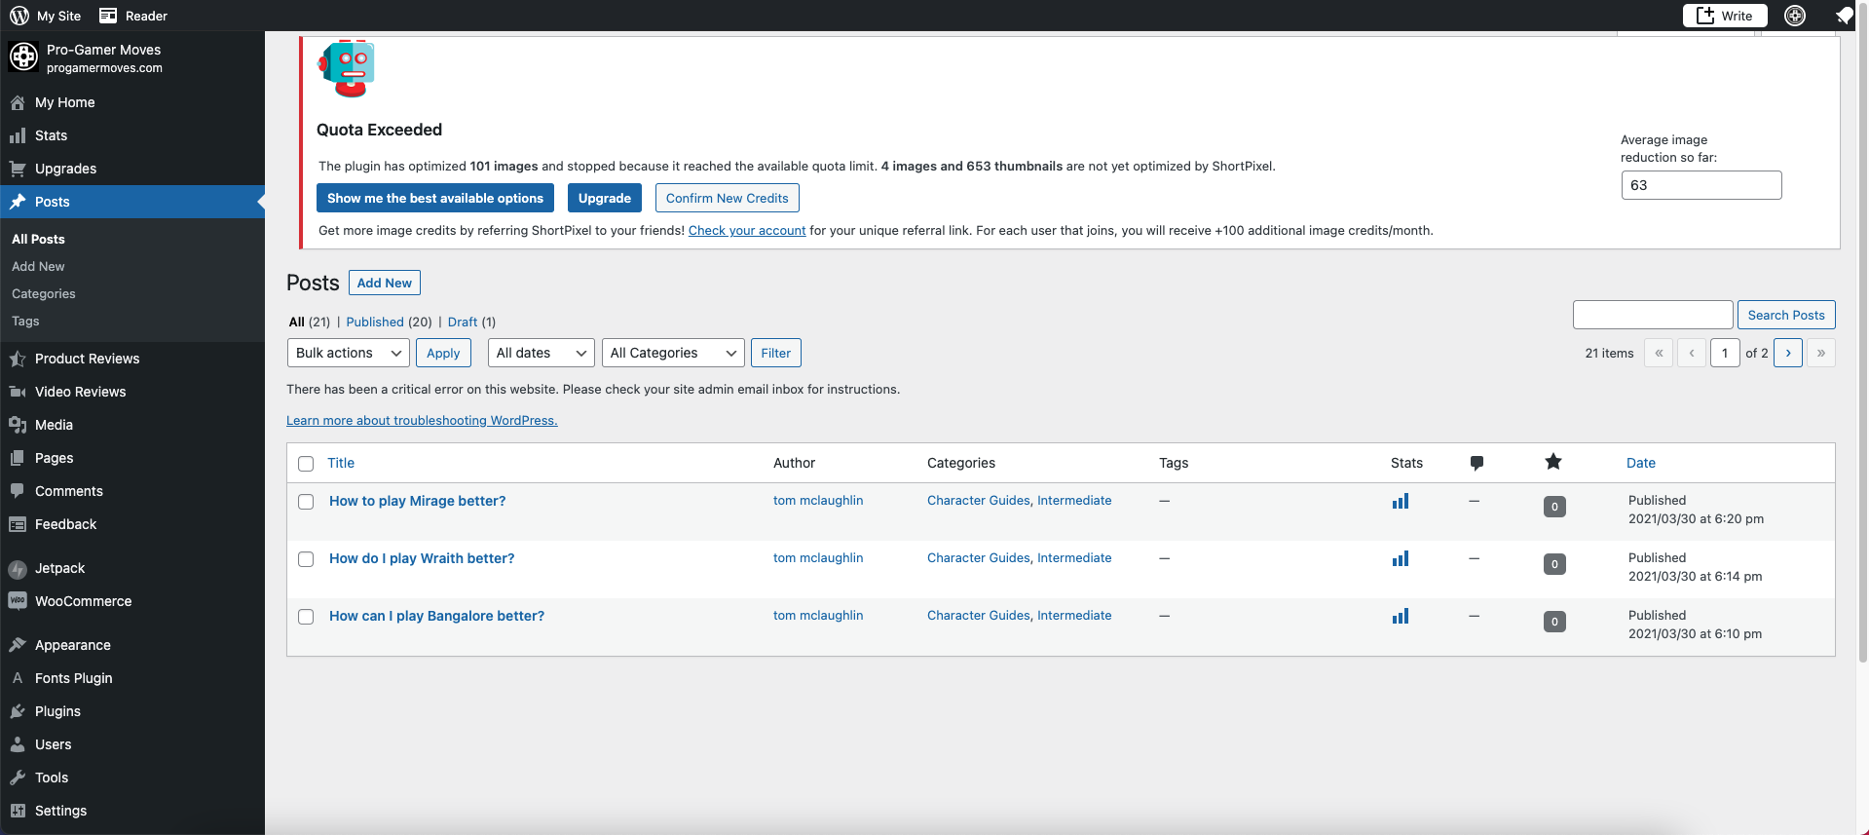Viewport: 1869px width, 835px height.
Task: Open the Bulk actions dropdown
Action: click(x=349, y=353)
